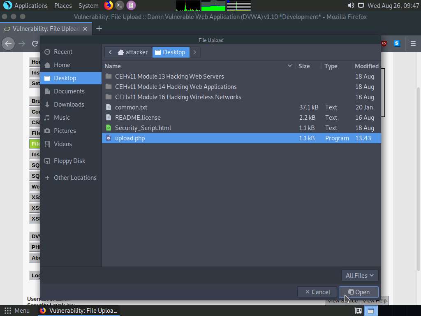The image size is (421, 316).
Task: Open the uBlock Origin extension icon
Action: point(383,43)
